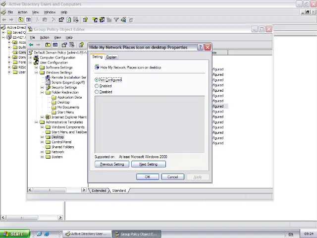This screenshot has height=238, width=317.
Task: Switch to Active Directory Users taskbar button
Action: 87,234
